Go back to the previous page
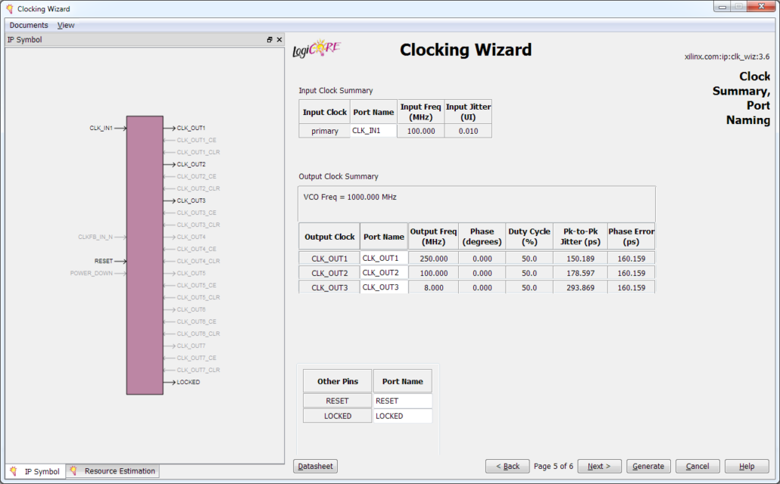 coord(507,466)
